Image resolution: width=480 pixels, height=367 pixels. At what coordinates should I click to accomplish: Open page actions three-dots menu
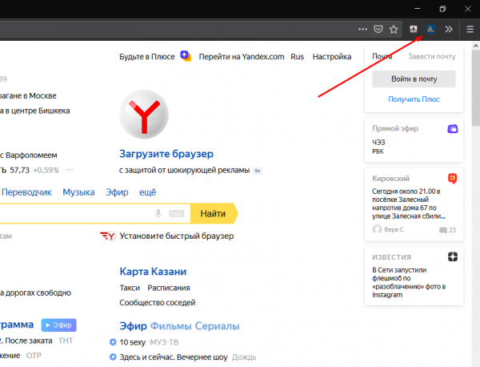tap(362, 29)
